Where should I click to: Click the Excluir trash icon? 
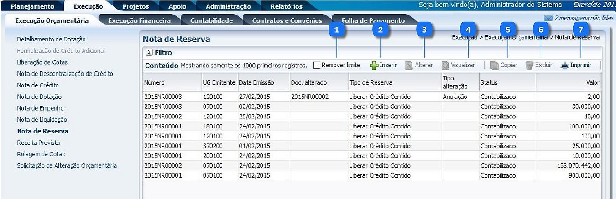(x=529, y=66)
